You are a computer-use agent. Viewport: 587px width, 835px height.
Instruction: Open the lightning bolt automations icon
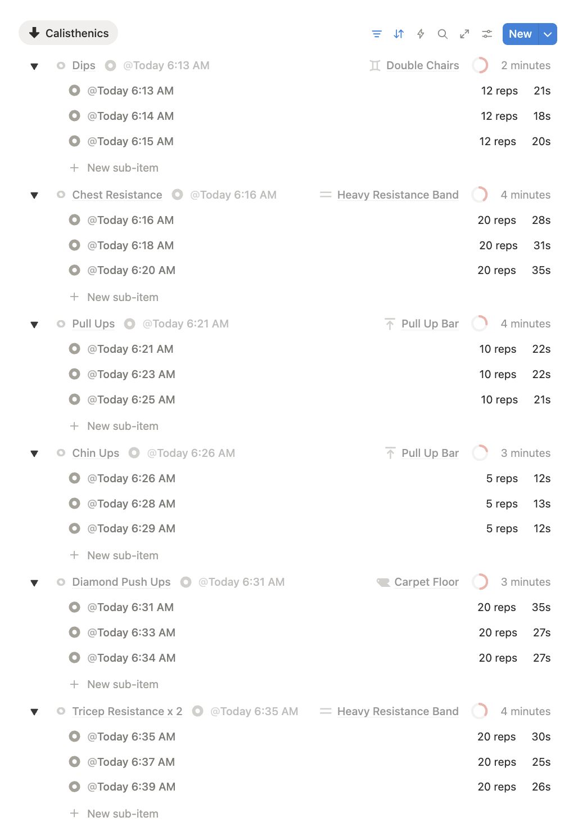point(421,34)
